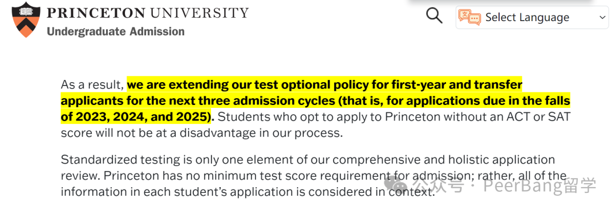Click the sentence starting "Students who opt to apply"
616x210 pixels.
pos(394,117)
